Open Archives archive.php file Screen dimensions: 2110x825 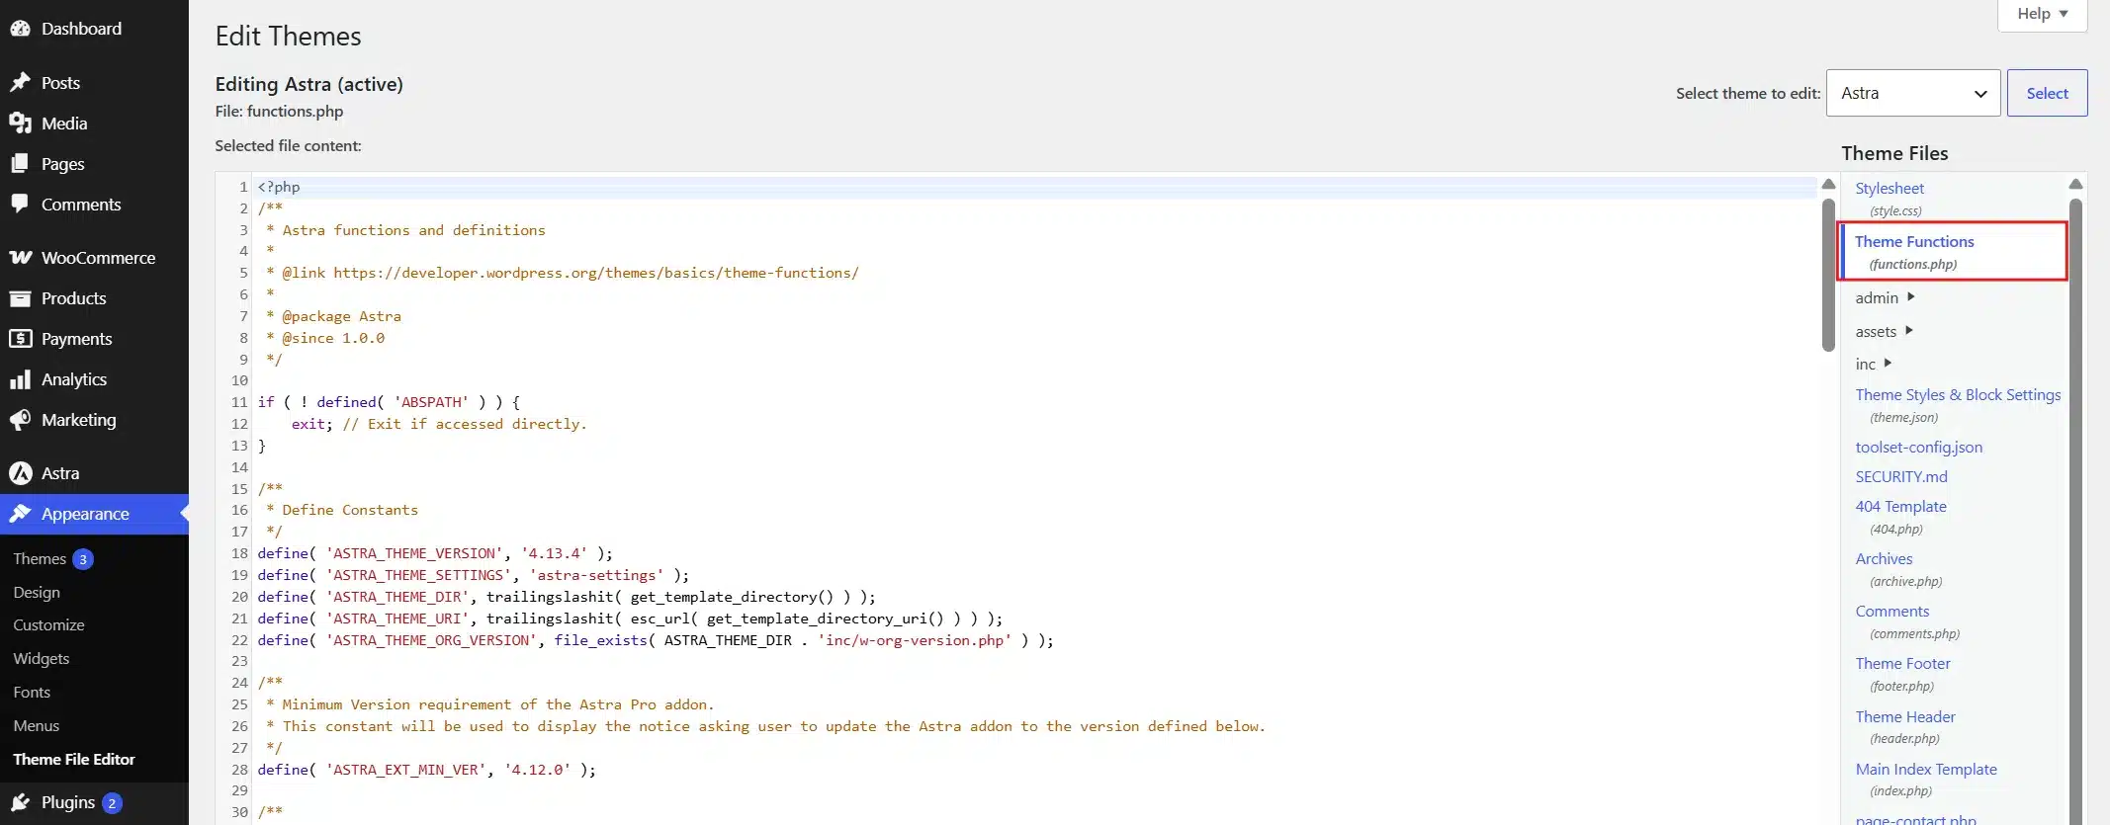[1884, 558]
